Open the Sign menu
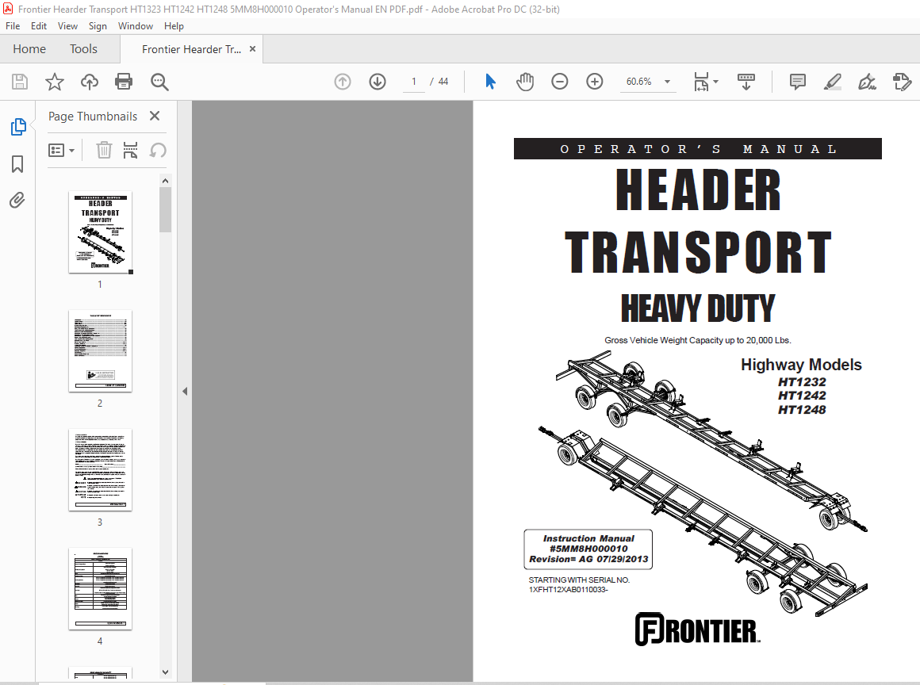This screenshot has height=685, width=920. pyautogui.click(x=98, y=26)
